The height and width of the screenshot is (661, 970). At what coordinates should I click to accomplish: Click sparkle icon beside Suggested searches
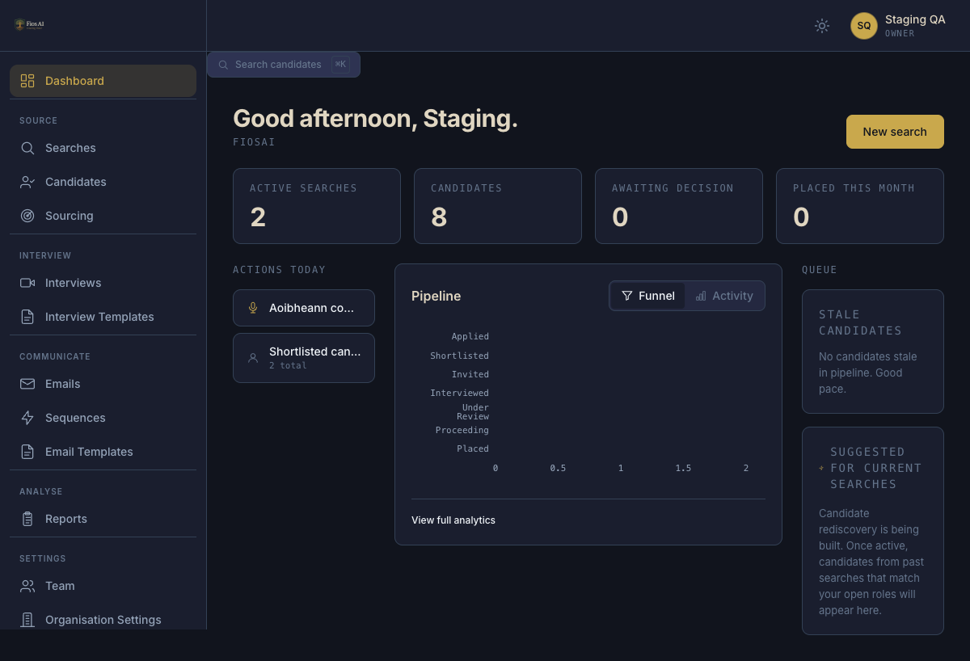(821, 468)
